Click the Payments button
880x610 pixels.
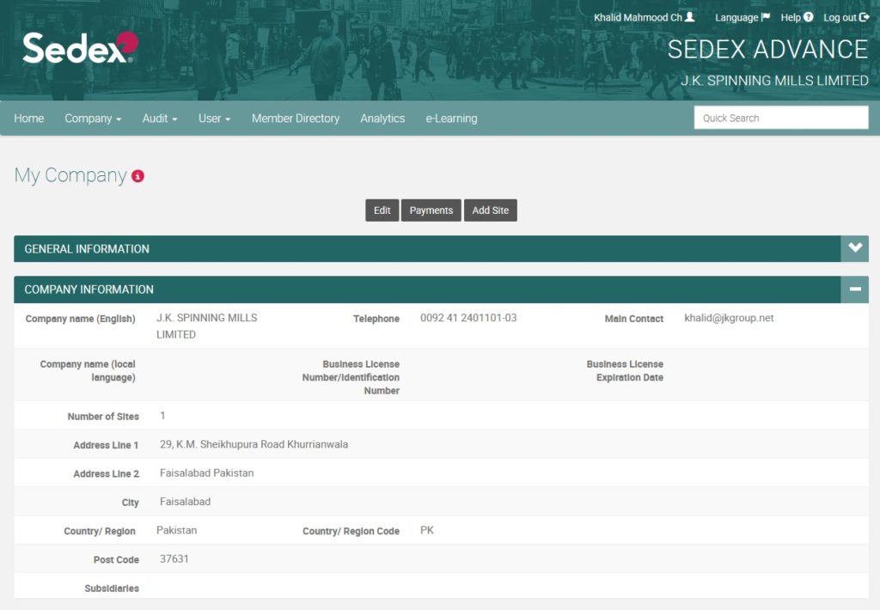point(431,210)
